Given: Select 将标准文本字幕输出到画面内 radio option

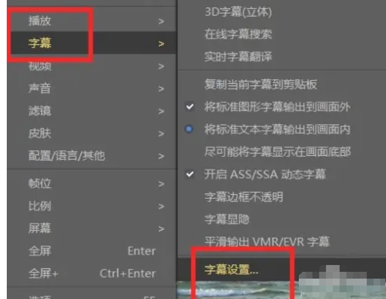Looking at the screenshot, I should pos(282,129).
